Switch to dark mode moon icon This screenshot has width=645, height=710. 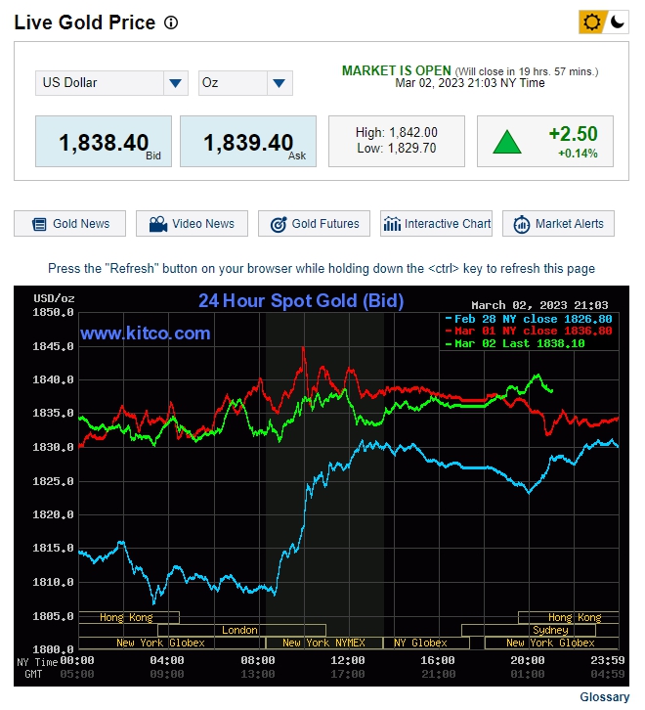click(x=617, y=22)
